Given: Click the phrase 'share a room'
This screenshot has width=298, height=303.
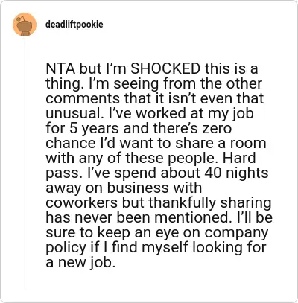Looking at the screenshot, I should (x=221, y=143).
